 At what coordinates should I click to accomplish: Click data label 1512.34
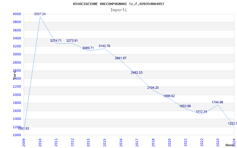pyautogui.click(x=201, y=112)
